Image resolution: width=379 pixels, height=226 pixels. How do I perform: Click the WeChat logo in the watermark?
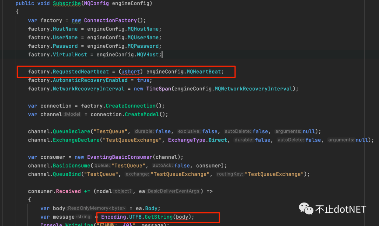(x=306, y=209)
